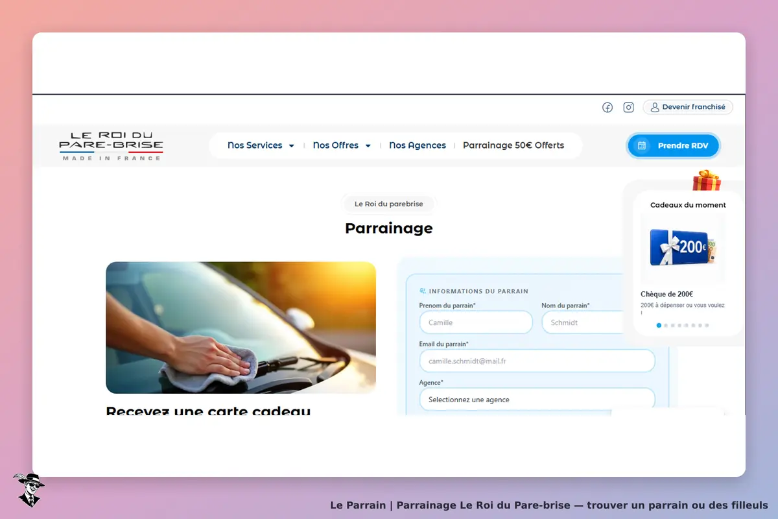Click the 200€ gift card image

(682, 247)
